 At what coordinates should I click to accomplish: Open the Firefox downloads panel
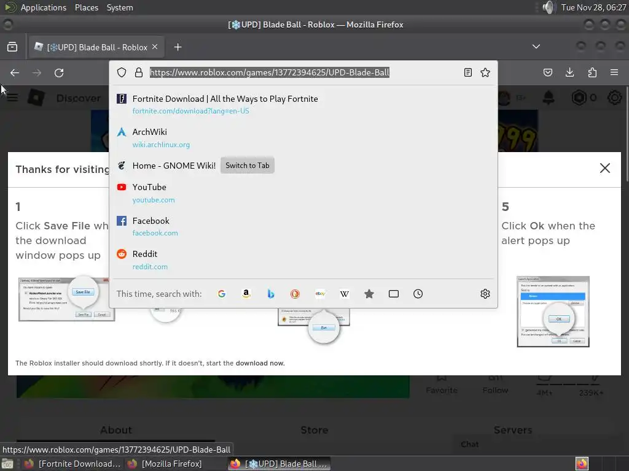tap(569, 72)
